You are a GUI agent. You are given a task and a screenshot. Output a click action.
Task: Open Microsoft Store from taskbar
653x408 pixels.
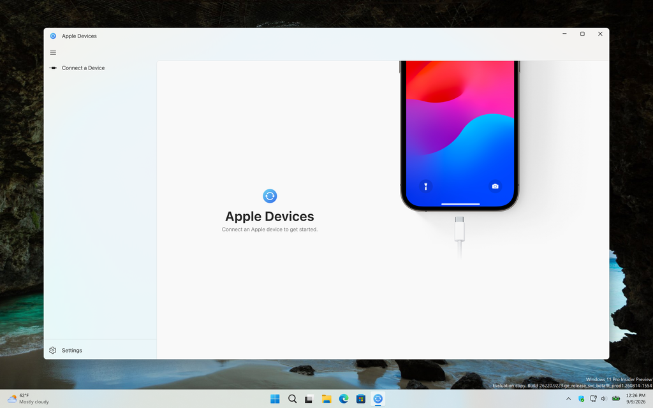click(x=361, y=399)
